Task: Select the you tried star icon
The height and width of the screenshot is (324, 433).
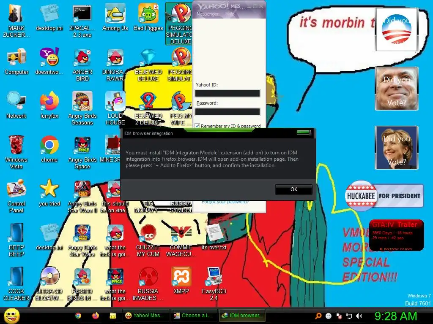Action: click(49, 193)
